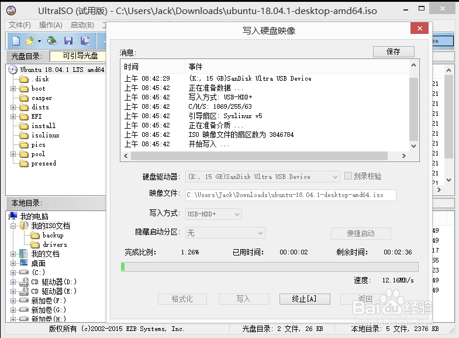Open the 文件(F) menu

[20, 25]
